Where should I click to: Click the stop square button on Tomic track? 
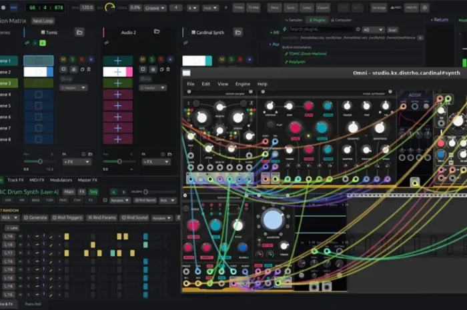point(63,69)
